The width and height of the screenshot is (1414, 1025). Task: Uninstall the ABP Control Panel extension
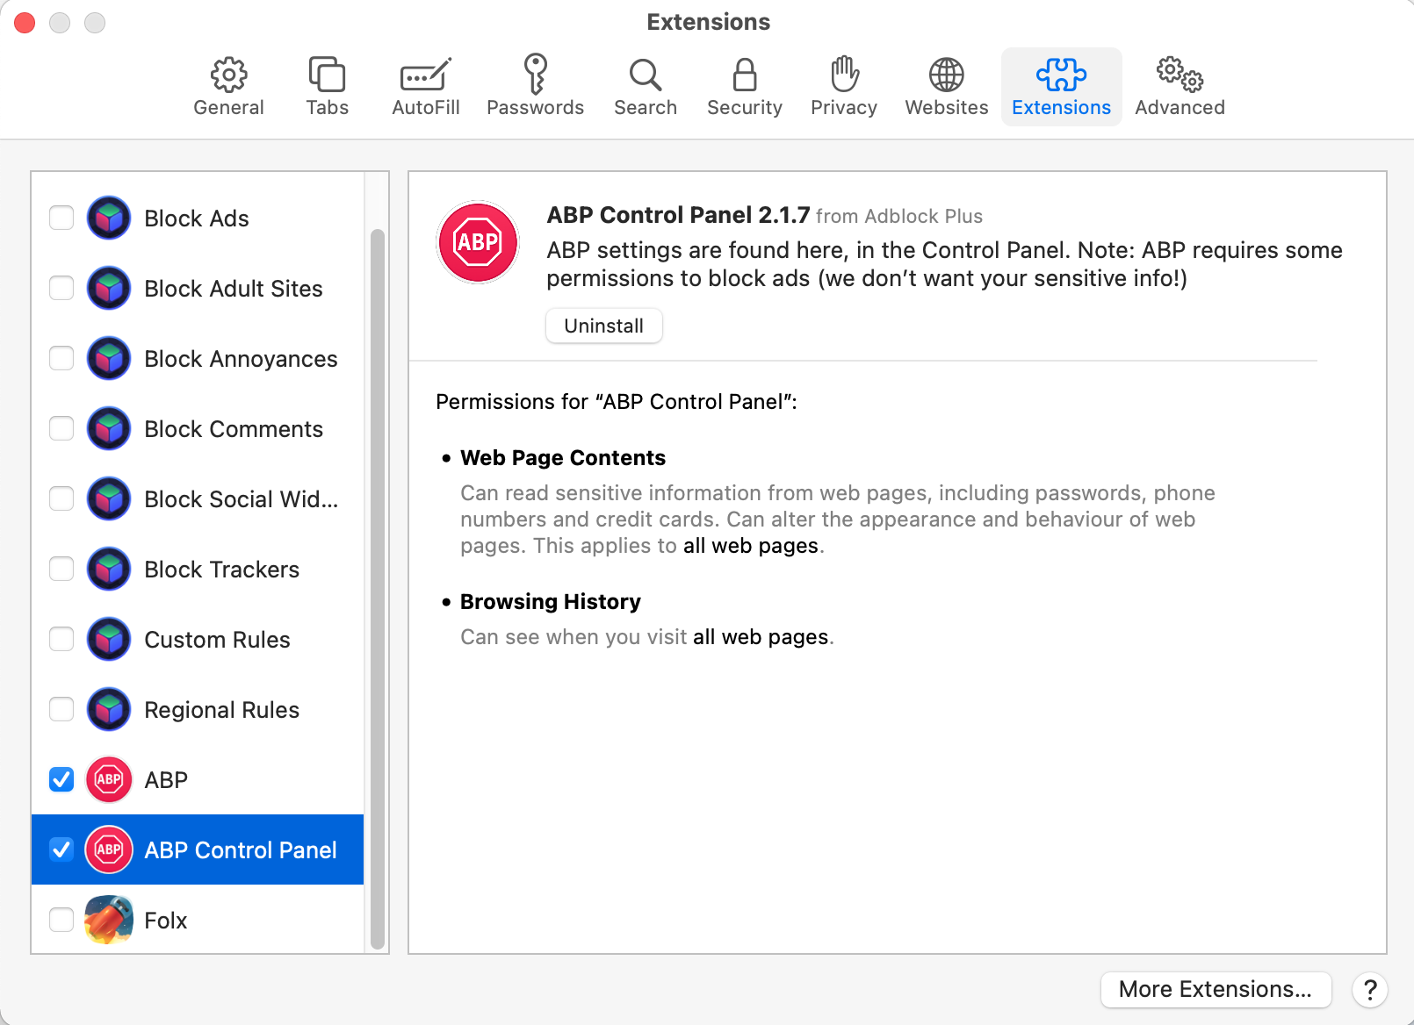pyautogui.click(x=604, y=326)
